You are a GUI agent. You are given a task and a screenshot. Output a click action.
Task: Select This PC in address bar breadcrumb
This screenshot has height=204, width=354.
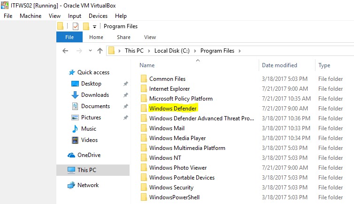134,51
